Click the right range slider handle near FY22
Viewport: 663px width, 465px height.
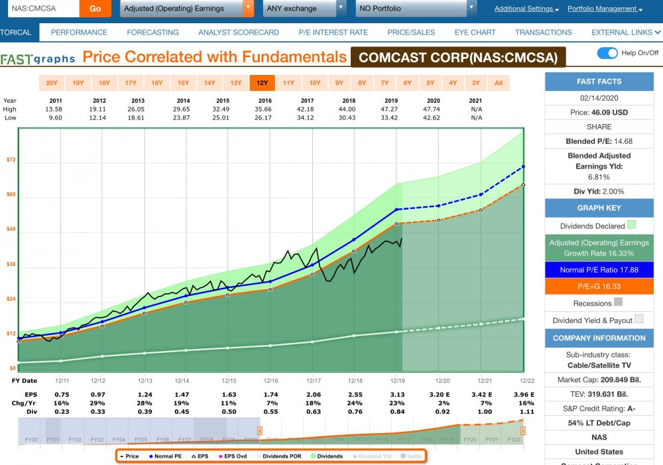click(523, 431)
